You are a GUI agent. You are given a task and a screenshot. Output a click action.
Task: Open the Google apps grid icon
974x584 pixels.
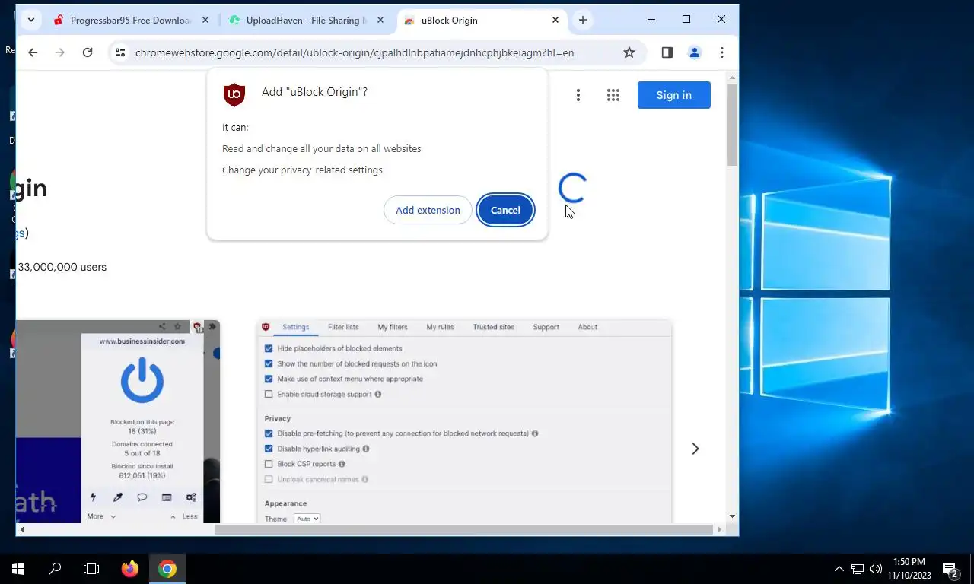(613, 95)
